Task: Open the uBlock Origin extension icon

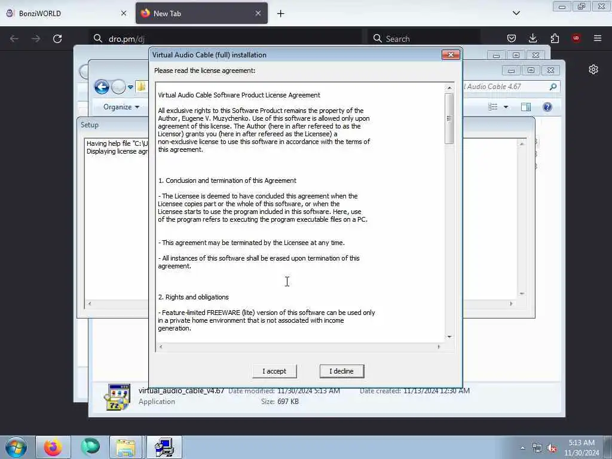Action: pyautogui.click(x=576, y=38)
